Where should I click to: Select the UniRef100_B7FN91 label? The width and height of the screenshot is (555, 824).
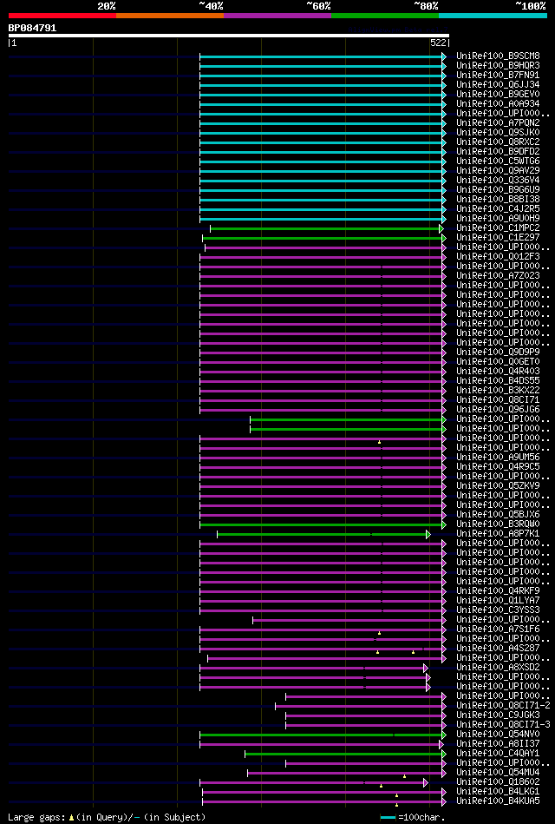[498, 76]
